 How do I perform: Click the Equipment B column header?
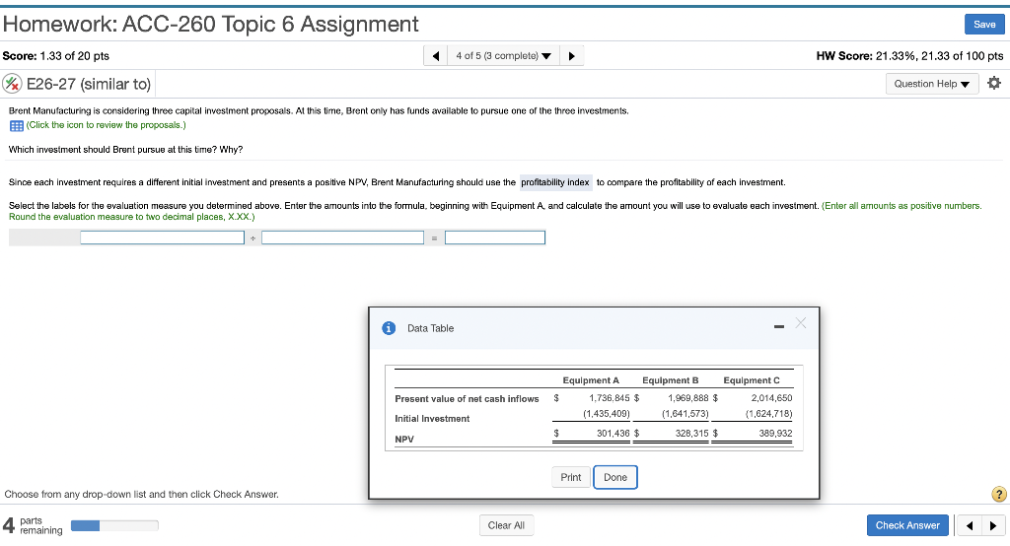670,379
